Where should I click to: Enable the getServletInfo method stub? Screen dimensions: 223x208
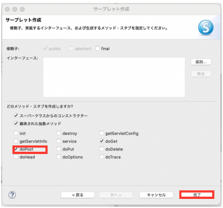pyautogui.click(x=16, y=141)
